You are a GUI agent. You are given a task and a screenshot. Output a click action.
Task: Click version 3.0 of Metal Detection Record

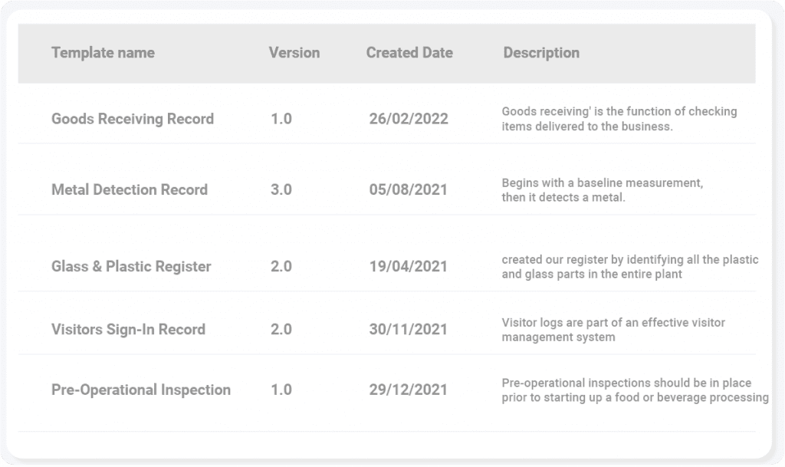[x=281, y=189]
